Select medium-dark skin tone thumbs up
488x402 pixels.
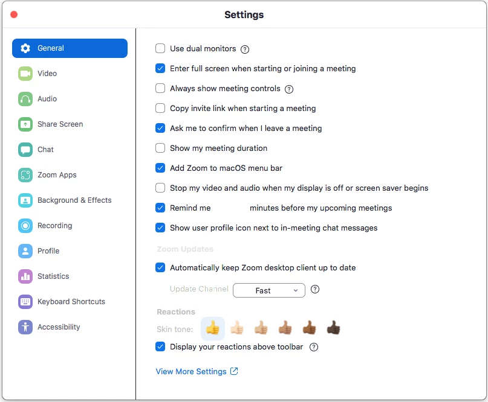[310, 328]
